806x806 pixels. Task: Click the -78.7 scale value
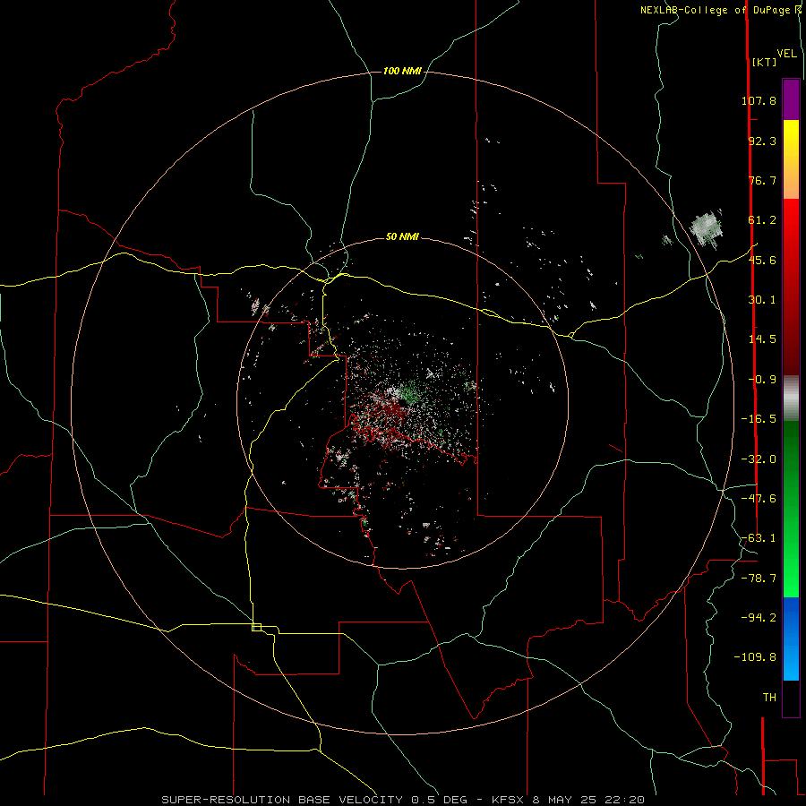pos(759,579)
